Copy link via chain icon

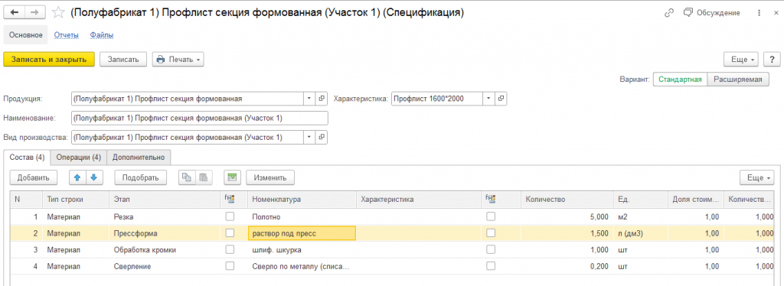[x=669, y=12]
